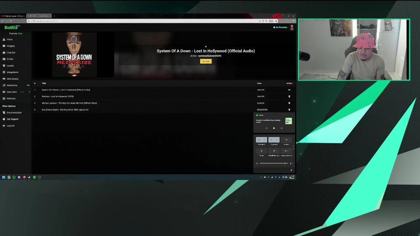
Task: Click artist name systemofadownVEVO
Action: coord(210,56)
